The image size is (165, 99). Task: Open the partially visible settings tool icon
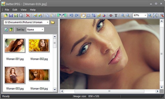click(x=162, y=15)
